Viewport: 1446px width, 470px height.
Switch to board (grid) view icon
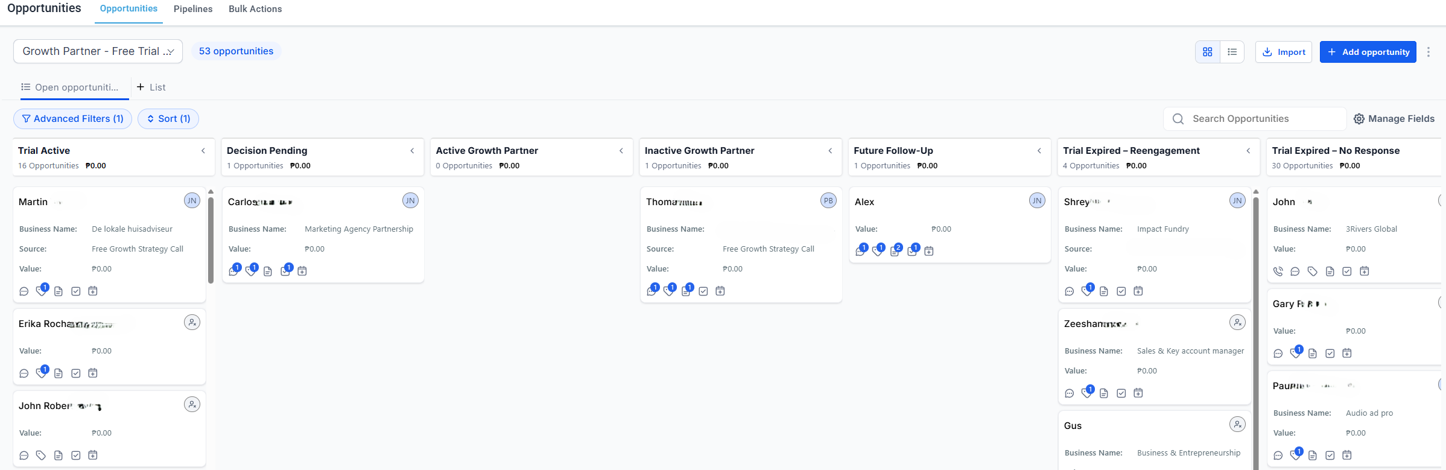(1207, 52)
